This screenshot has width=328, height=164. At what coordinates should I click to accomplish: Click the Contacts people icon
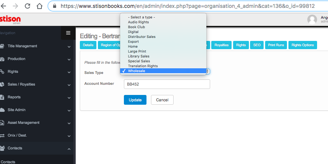(2, 148)
